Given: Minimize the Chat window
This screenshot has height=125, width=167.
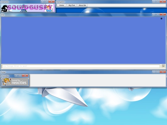Looking at the screenshot, I should (x=154, y=15).
